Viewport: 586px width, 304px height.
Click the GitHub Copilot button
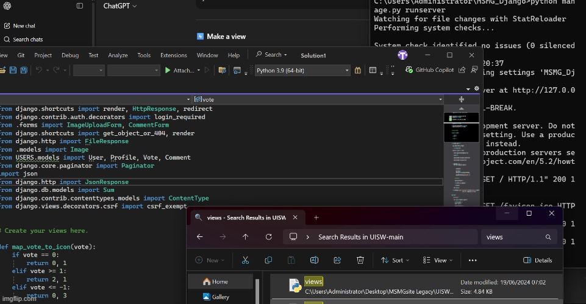pyautogui.click(x=429, y=70)
